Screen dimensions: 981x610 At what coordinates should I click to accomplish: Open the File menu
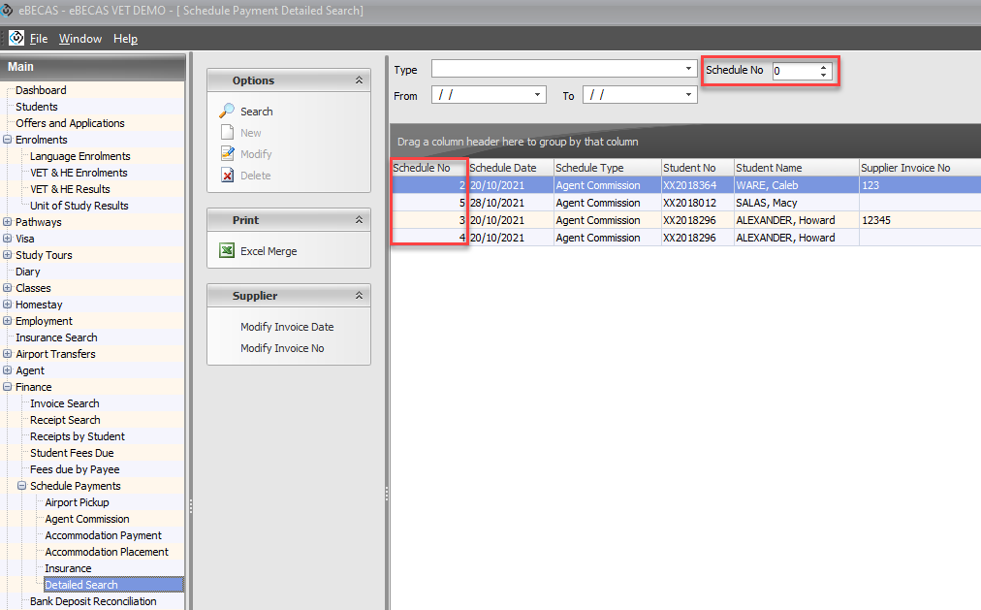coord(39,39)
